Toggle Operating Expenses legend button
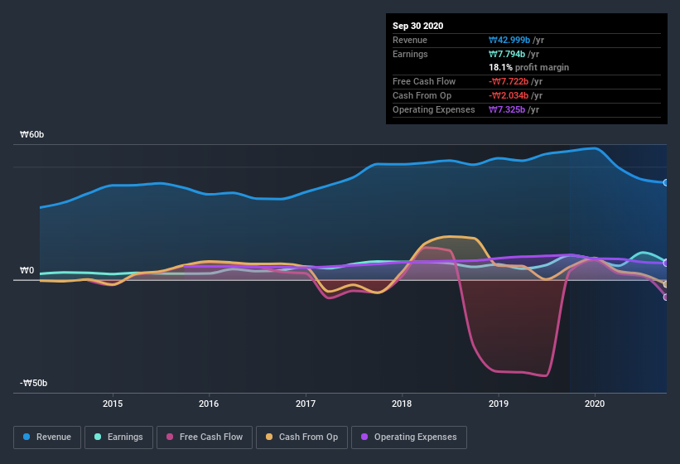 point(408,437)
